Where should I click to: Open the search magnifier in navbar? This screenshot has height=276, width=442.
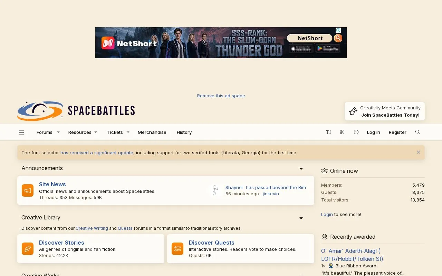point(417,132)
